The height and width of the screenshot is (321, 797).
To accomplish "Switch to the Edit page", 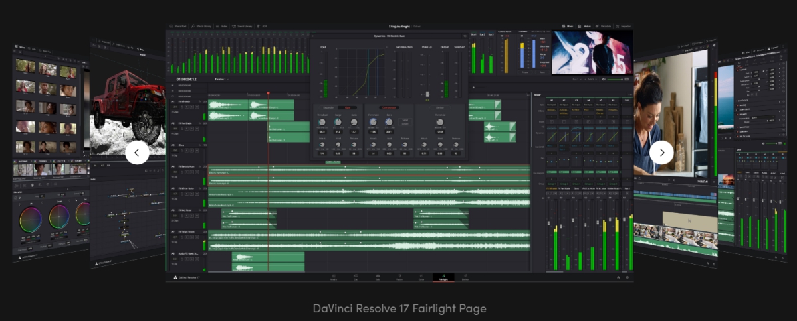I will pyautogui.click(x=378, y=277).
